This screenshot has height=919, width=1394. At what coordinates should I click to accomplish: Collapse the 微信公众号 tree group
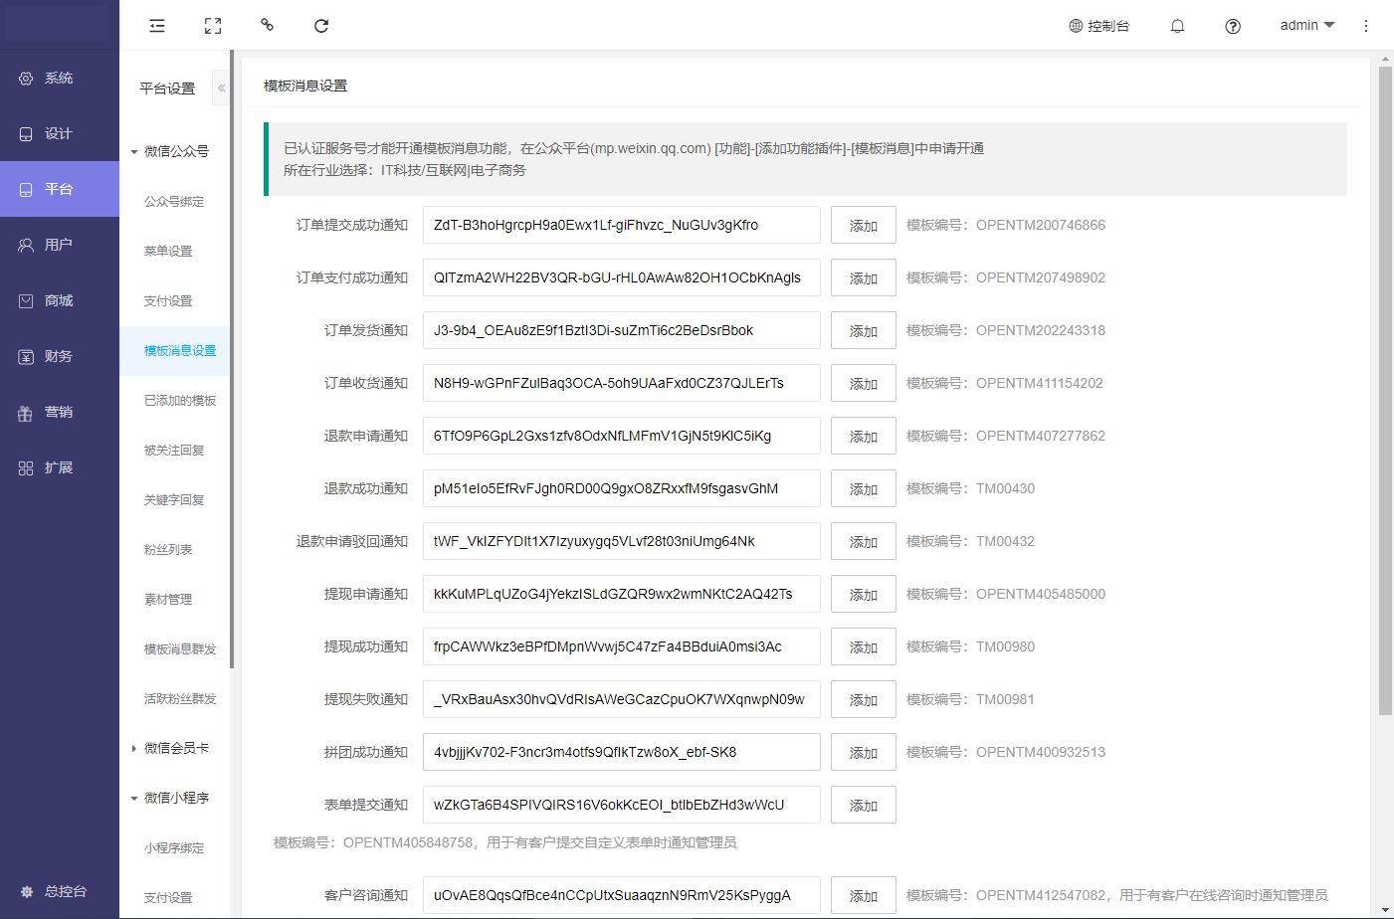(x=134, y=152)
